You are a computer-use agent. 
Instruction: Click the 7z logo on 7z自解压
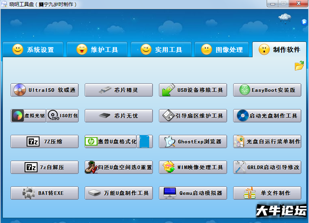[x=31, y=167]
